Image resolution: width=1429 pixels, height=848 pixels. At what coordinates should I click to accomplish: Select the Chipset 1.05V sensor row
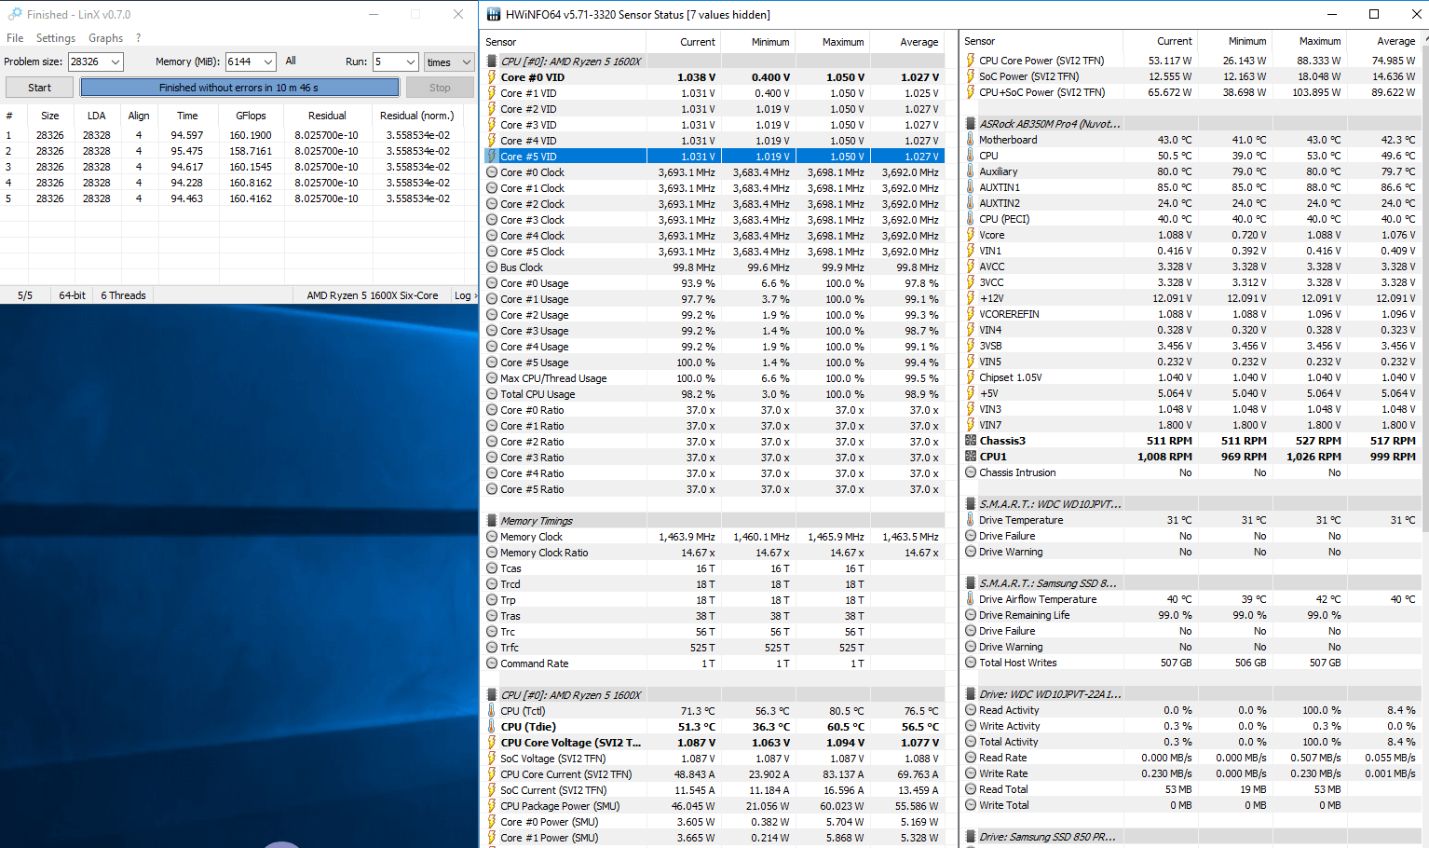tap(1192, 377)
